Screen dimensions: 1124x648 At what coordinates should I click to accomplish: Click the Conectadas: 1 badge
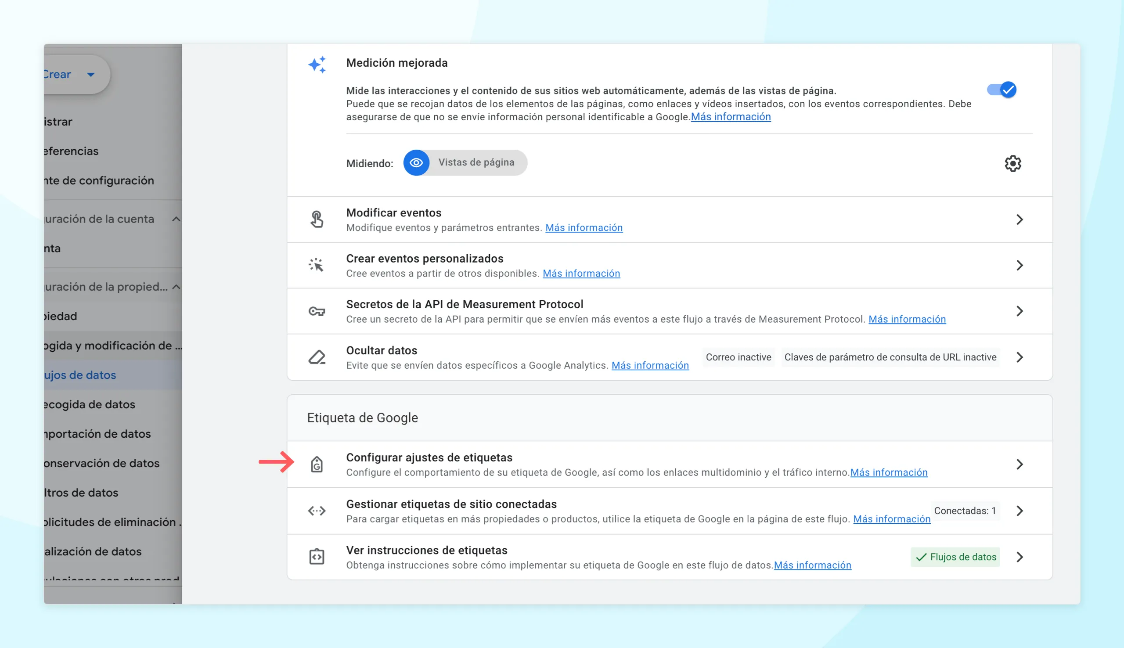click(965, 511)
